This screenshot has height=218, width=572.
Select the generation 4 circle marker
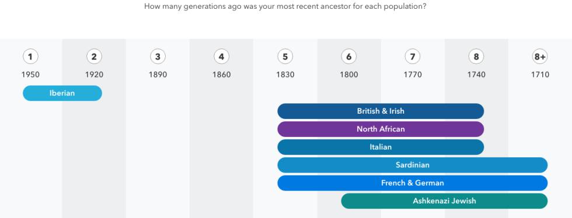(221, 57)
